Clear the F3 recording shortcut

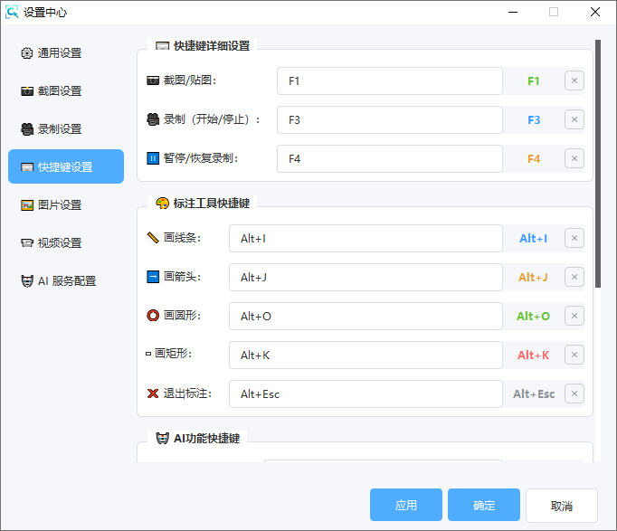(x=574, y=119)
